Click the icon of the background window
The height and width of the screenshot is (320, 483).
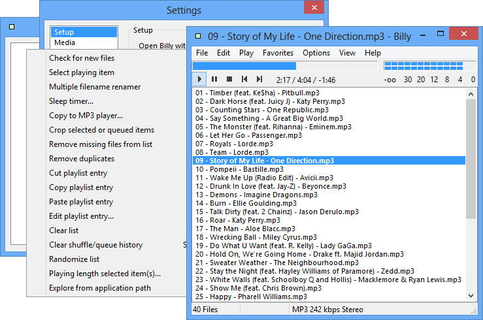[x=12, y=27]
